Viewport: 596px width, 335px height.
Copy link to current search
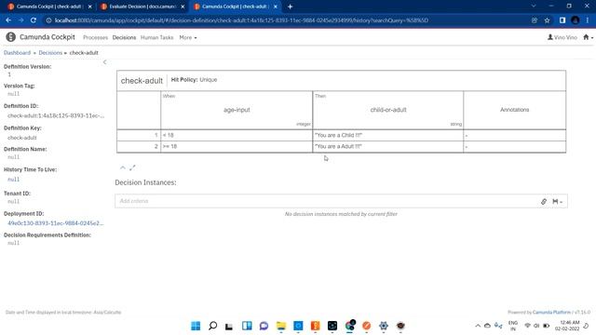tap(544, 201)
